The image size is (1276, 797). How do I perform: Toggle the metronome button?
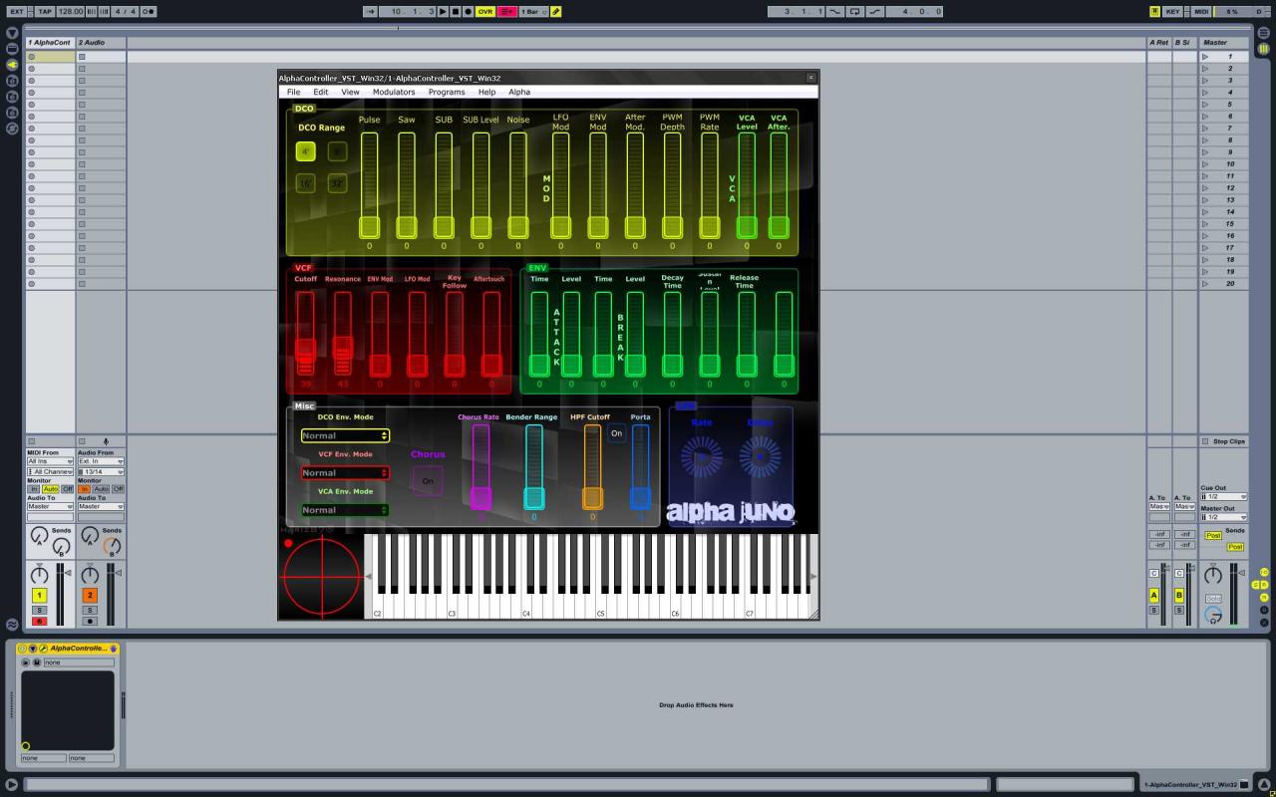(x=148, y=11)
